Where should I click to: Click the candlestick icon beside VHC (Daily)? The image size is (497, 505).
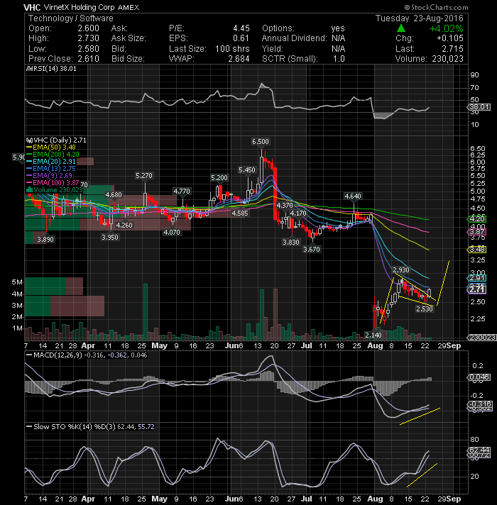pyautogui.click(x=29, y=140)
